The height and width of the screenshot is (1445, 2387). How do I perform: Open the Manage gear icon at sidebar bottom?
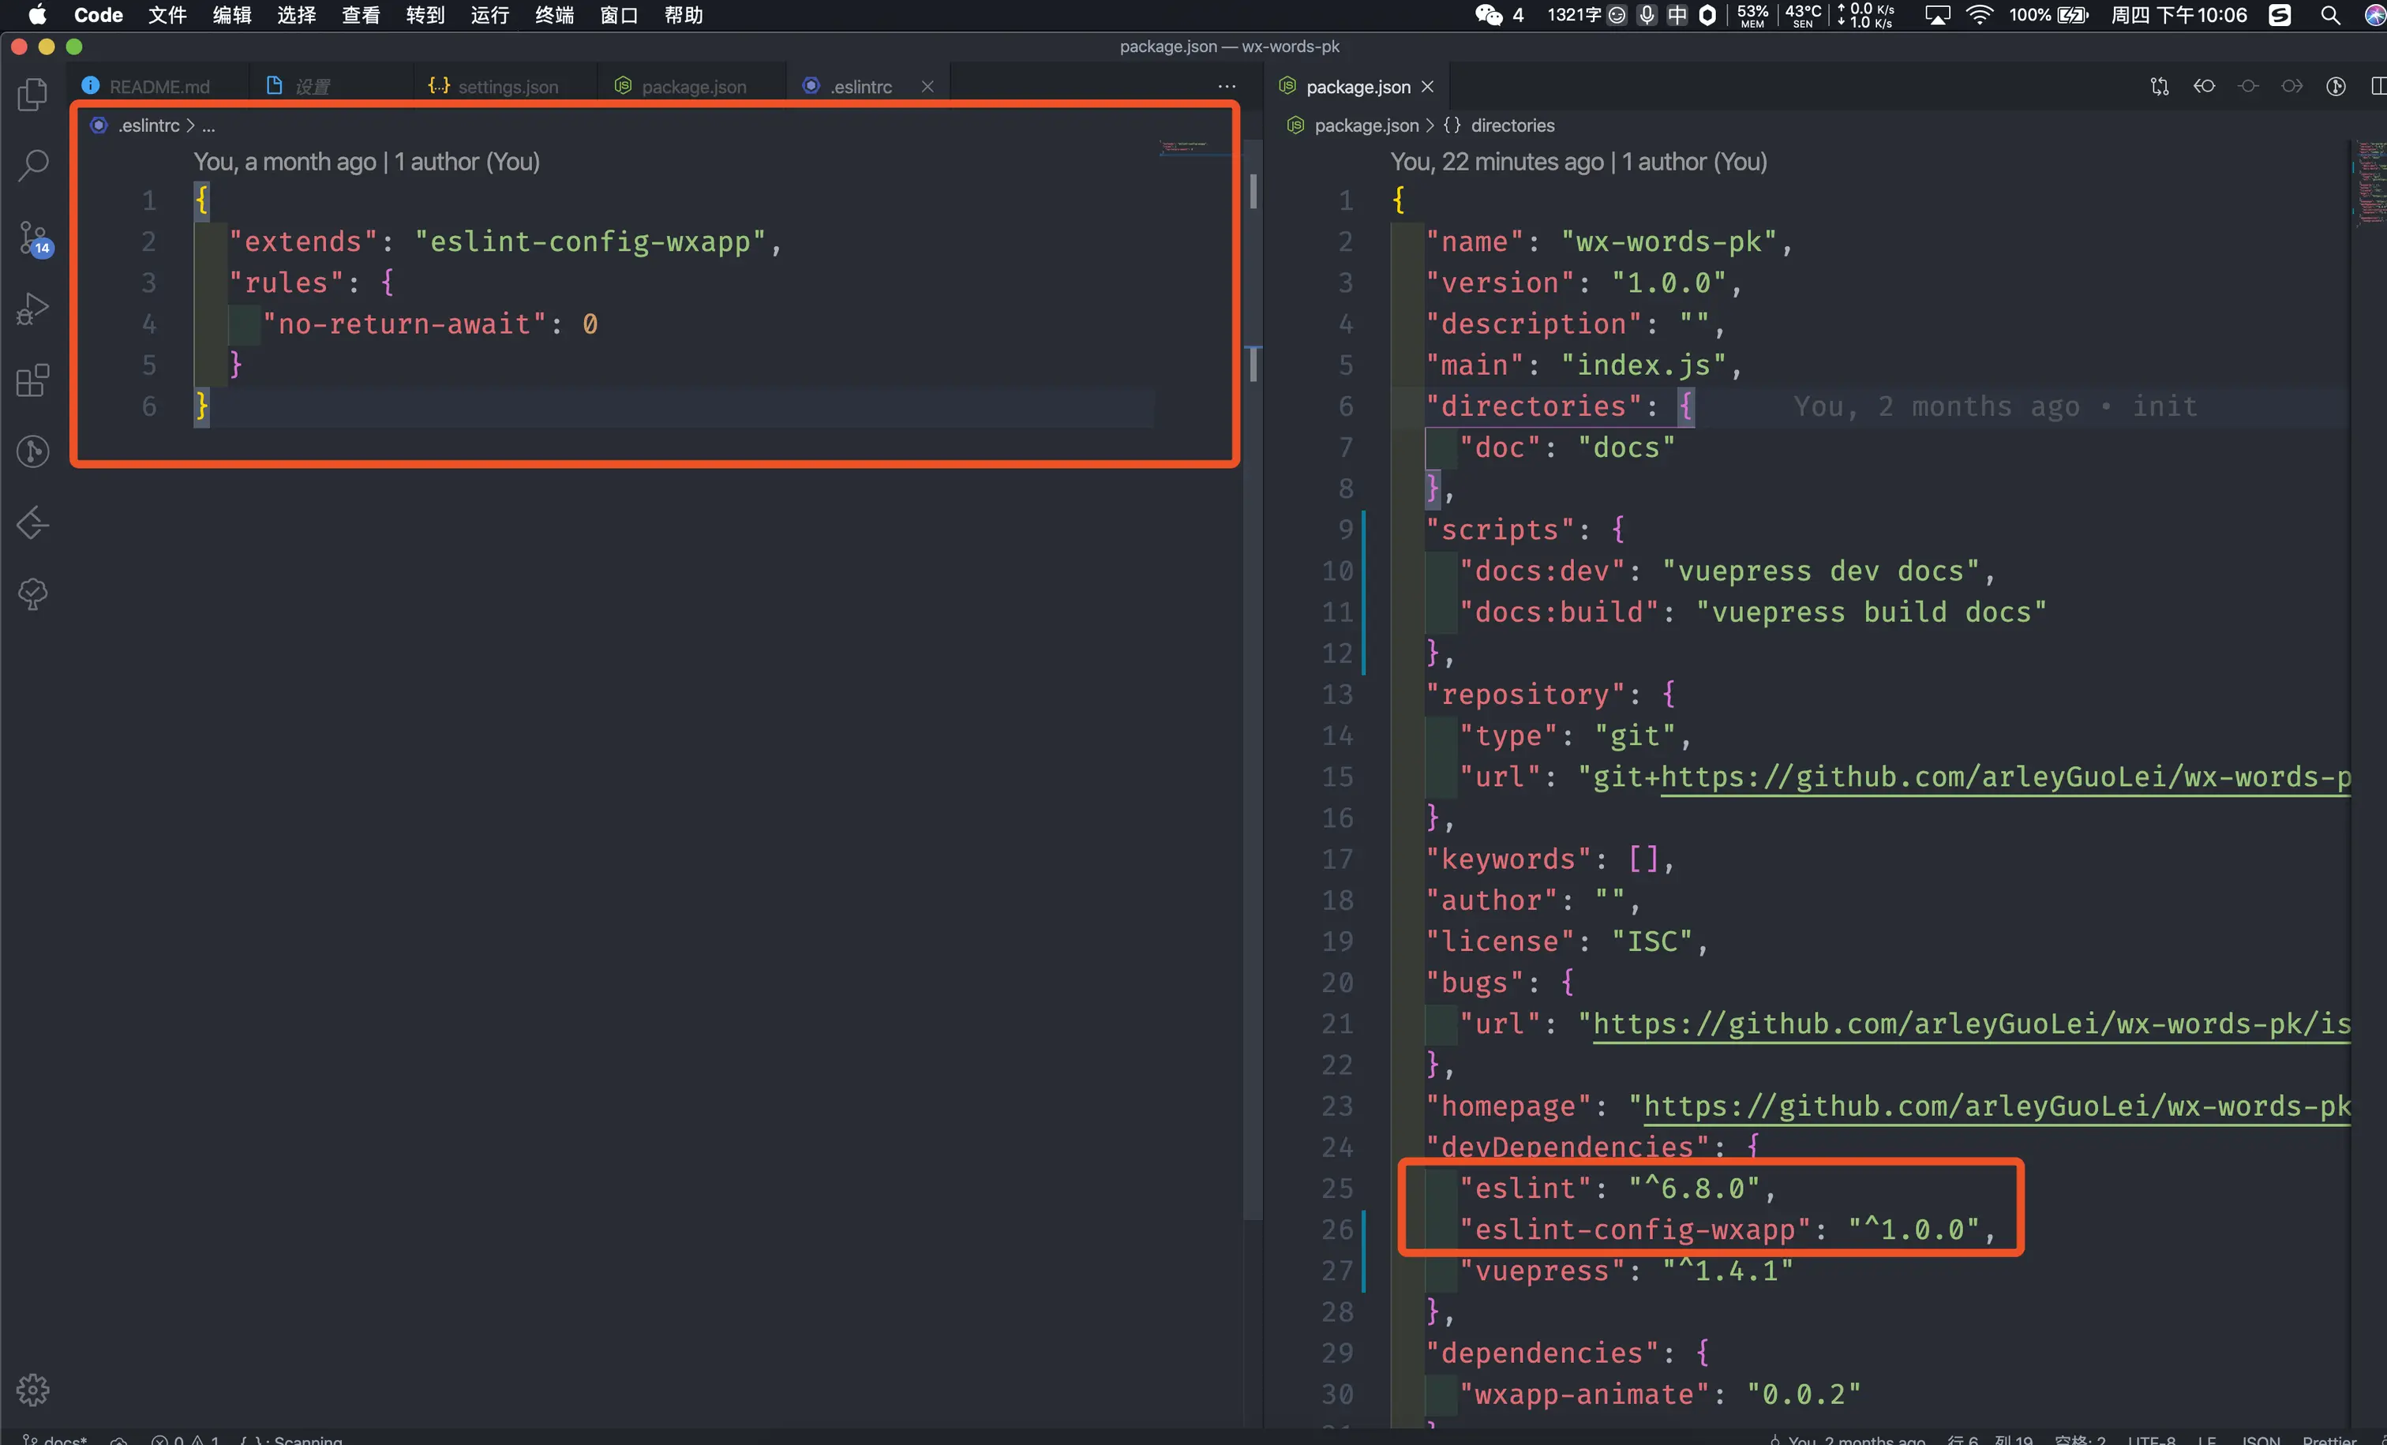pyautogui.click(x=33, y=1390)
